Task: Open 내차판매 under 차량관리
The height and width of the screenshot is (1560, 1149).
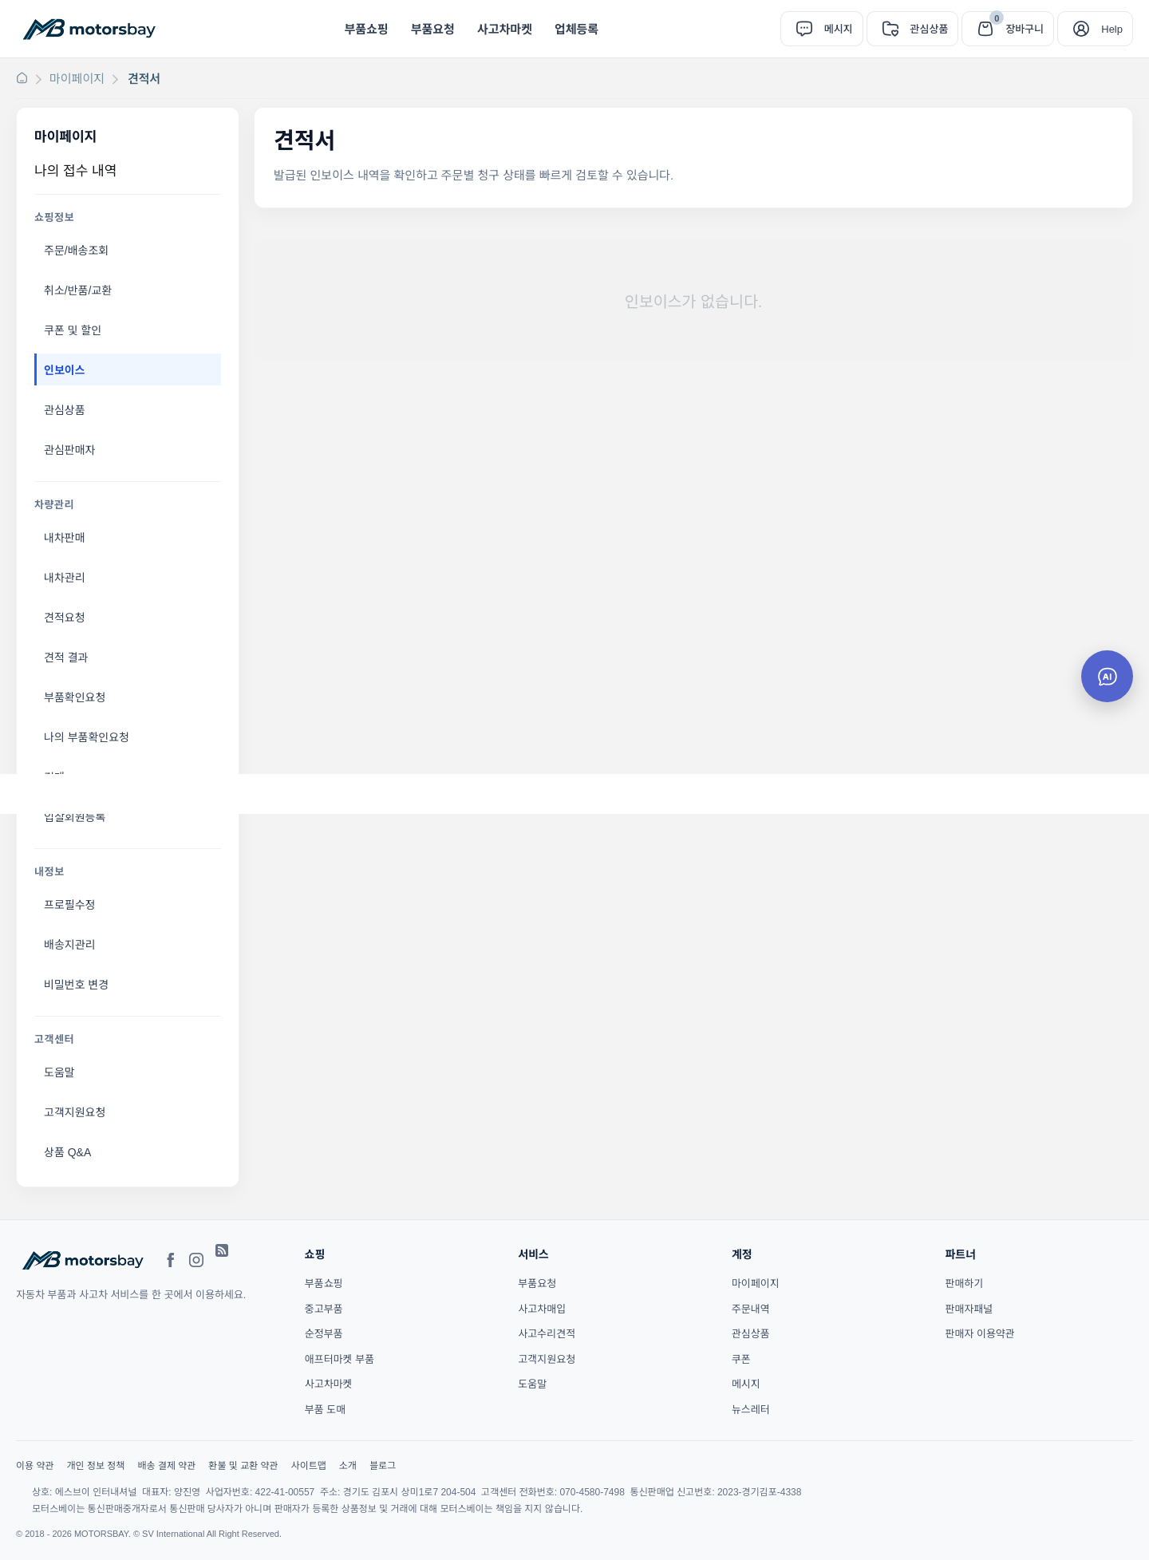Action: coord(128,537)
